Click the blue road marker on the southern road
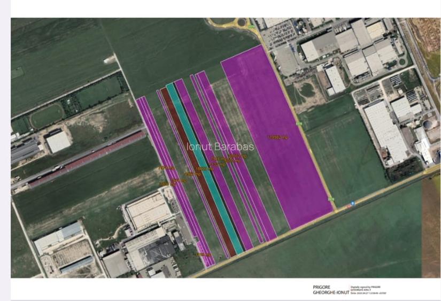Screen dimensions: 441x301 353,203
